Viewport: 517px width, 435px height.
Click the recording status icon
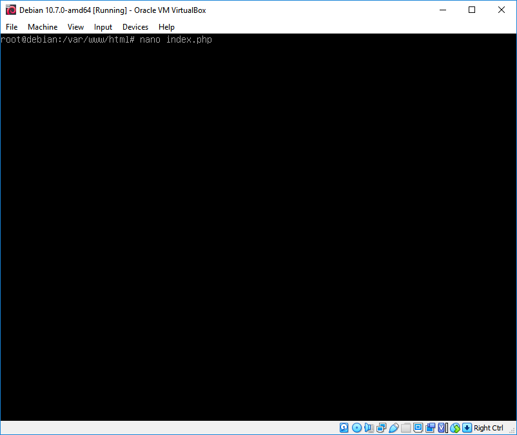[x=430, y=428]
